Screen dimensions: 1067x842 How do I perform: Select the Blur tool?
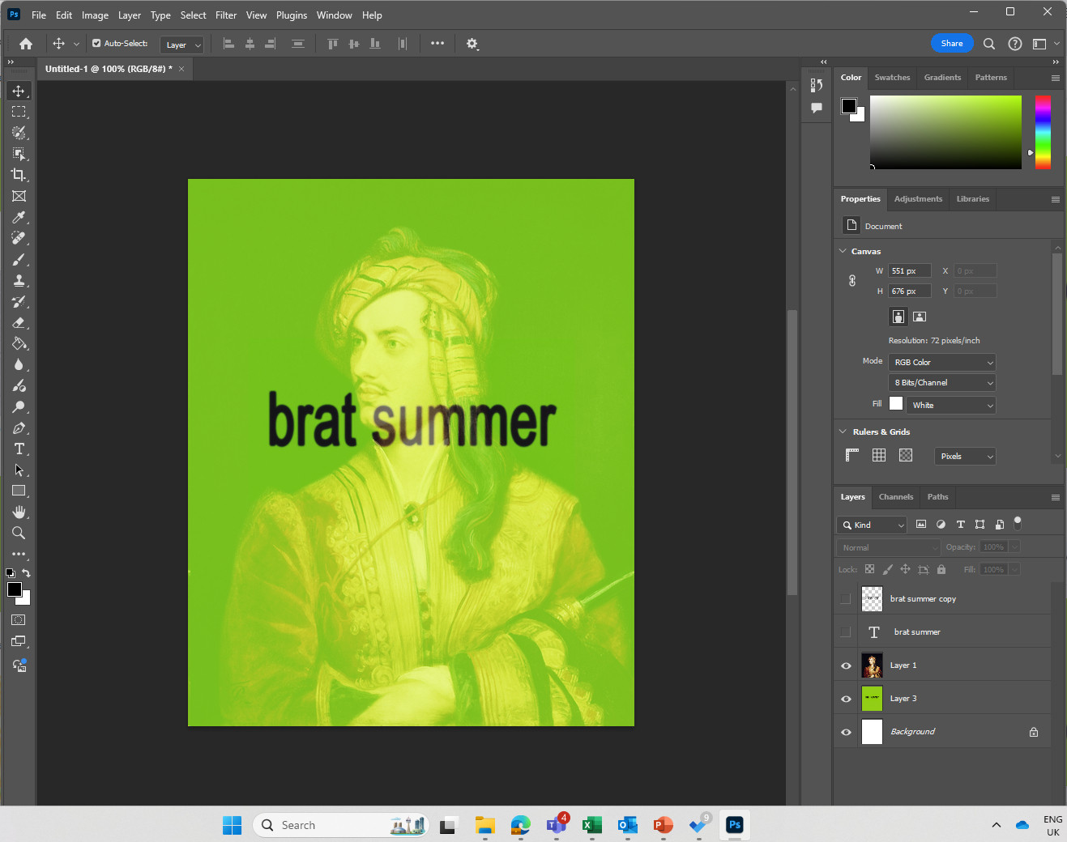(19, 364)
